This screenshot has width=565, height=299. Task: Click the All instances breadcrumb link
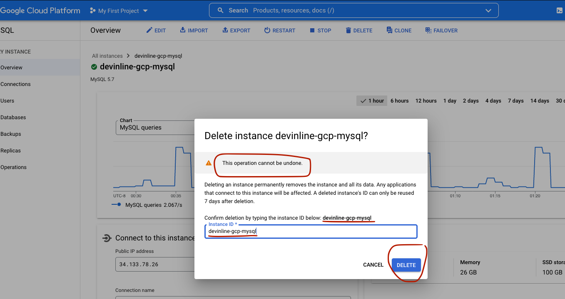(107, 56)
